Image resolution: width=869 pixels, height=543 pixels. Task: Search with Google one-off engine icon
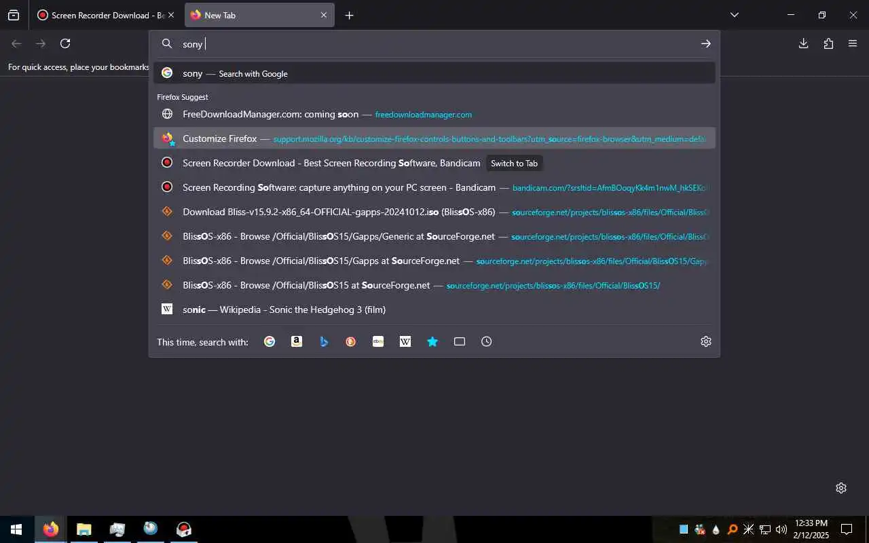point(270,341)
